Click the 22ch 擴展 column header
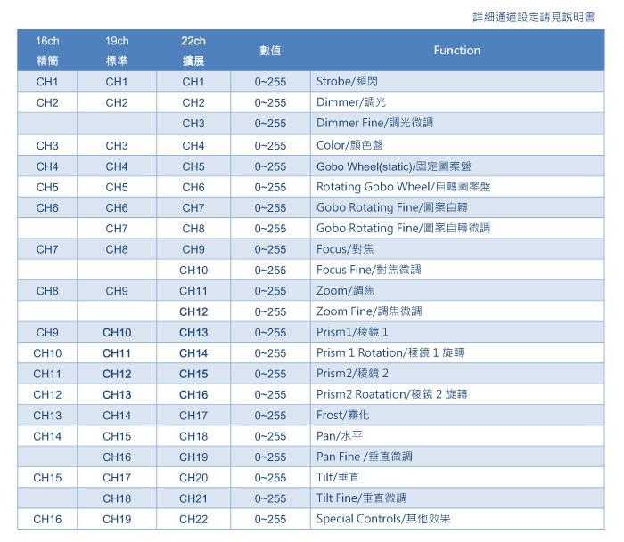Screen dimensions: 624x542 pos(193,52)
